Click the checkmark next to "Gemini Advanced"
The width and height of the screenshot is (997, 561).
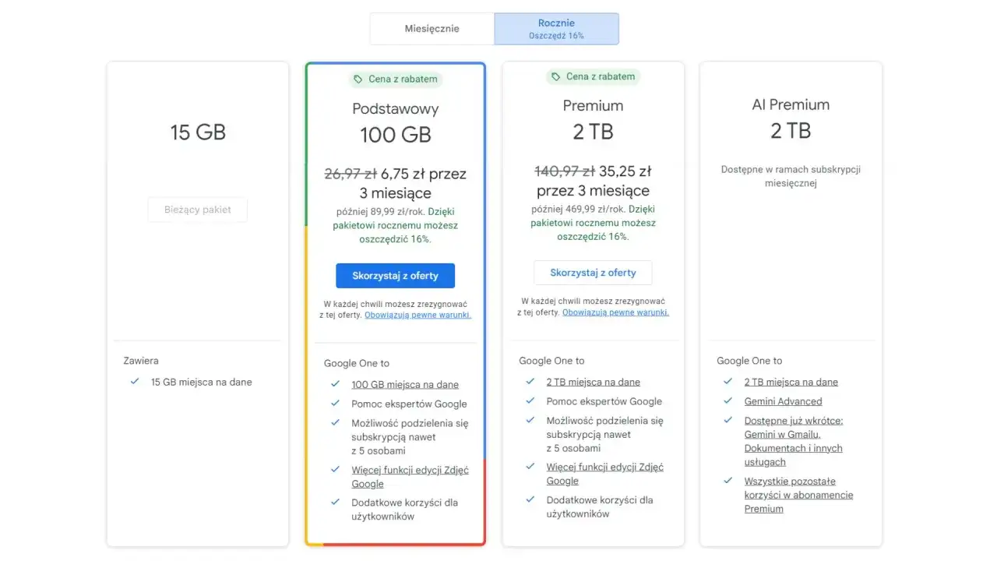click(727, 401)
